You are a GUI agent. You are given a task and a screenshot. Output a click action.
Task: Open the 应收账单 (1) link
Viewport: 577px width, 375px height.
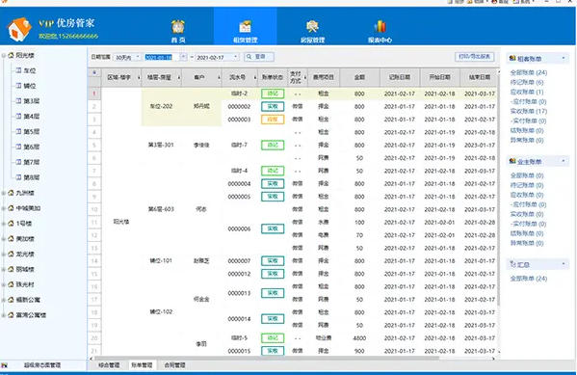pyautogui.click(x=527, y=92)
